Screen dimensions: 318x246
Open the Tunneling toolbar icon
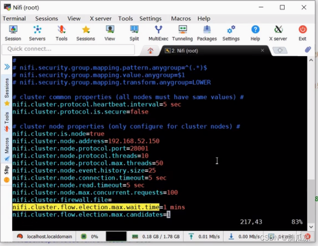click(x=183, y=33)
